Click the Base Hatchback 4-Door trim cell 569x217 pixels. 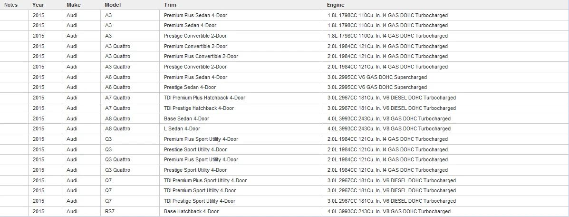(191, 212)
